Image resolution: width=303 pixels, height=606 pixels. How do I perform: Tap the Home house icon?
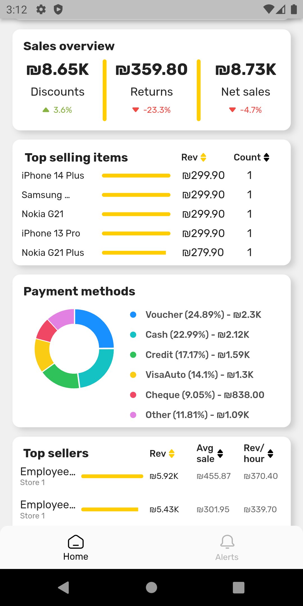tap(76, 542)
